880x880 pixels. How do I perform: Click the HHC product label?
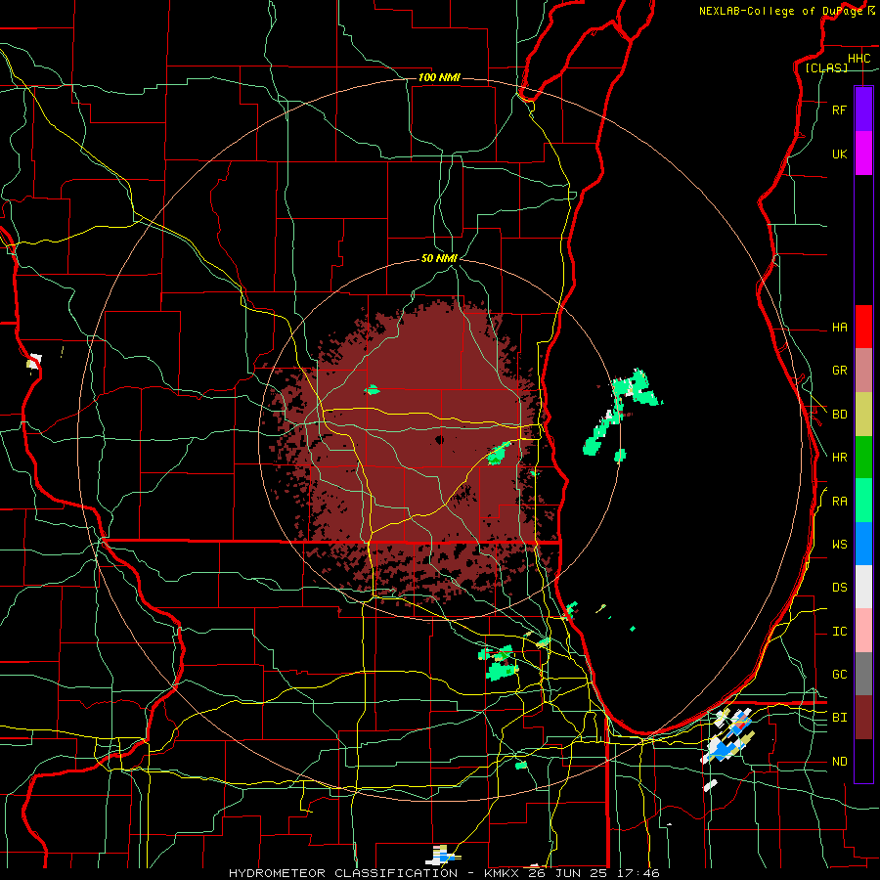[x=858, y=58]
